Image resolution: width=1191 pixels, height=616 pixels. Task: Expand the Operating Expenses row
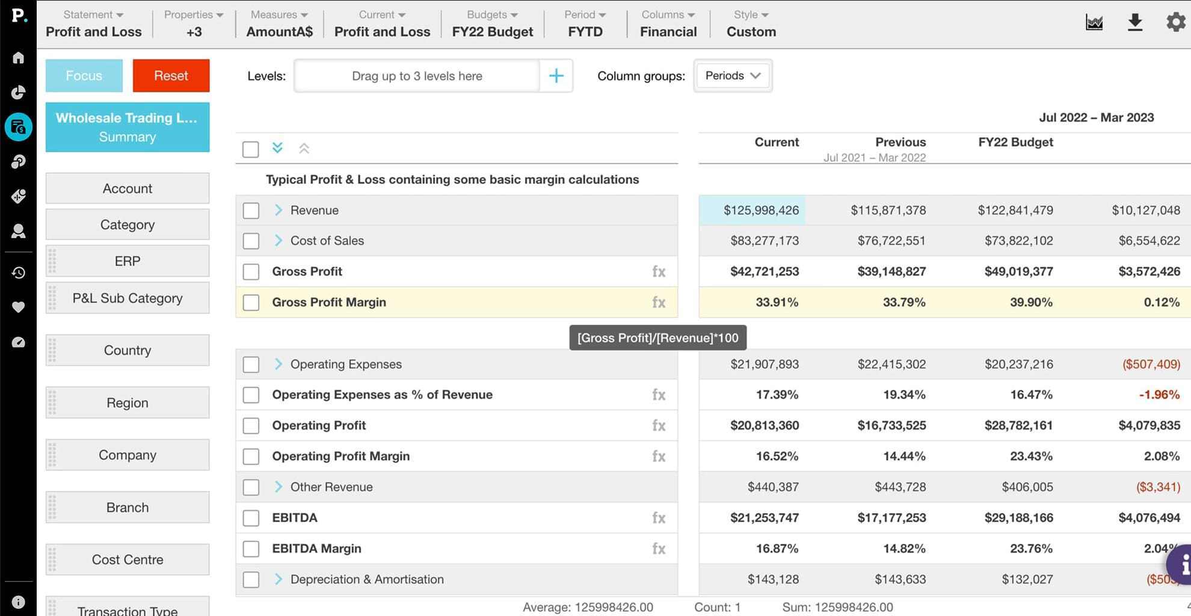click(278, 365)
